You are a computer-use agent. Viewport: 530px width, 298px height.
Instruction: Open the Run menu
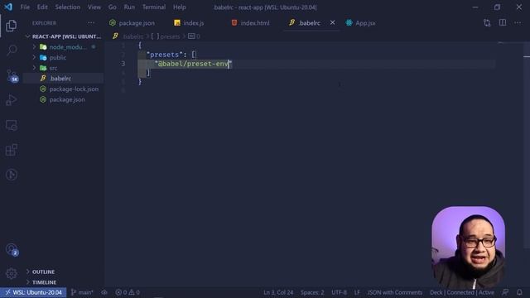coord(129,7)
